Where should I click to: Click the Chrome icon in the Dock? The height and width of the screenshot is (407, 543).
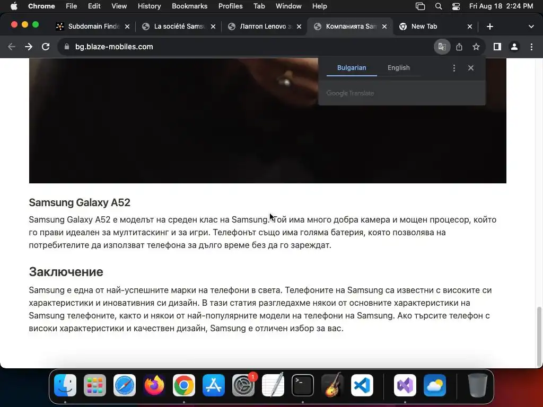(184, 385)
